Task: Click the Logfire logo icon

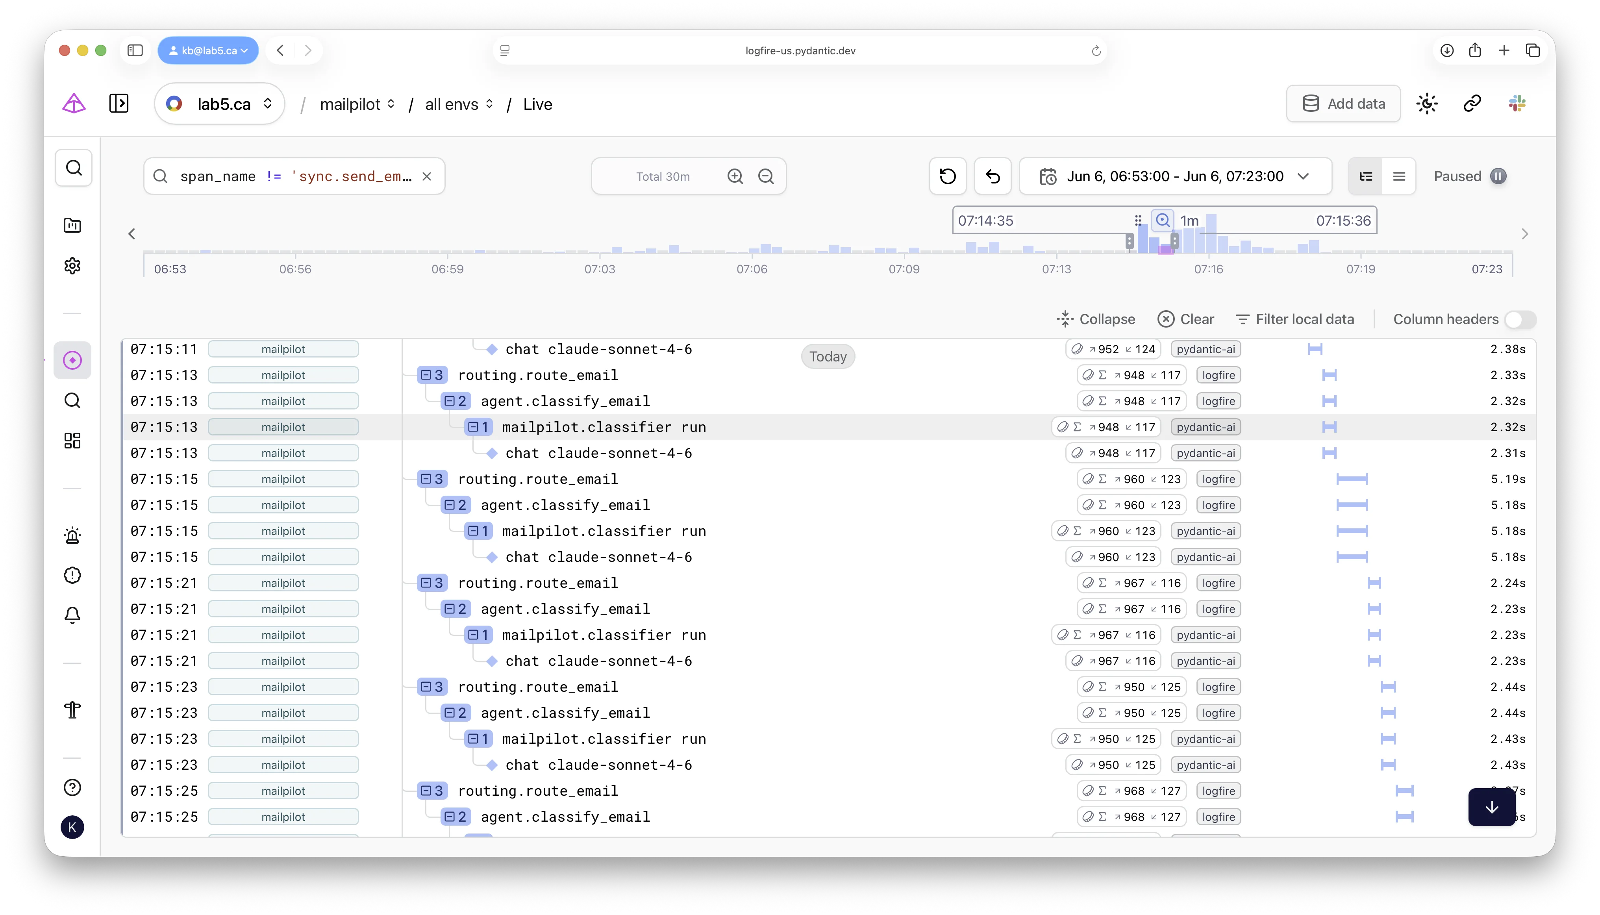Action: [x=74, y=104]
